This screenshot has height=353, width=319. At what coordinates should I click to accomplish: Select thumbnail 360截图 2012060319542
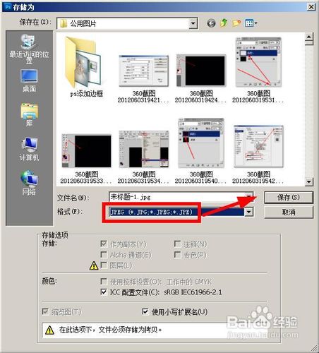(x=258, y=155)
